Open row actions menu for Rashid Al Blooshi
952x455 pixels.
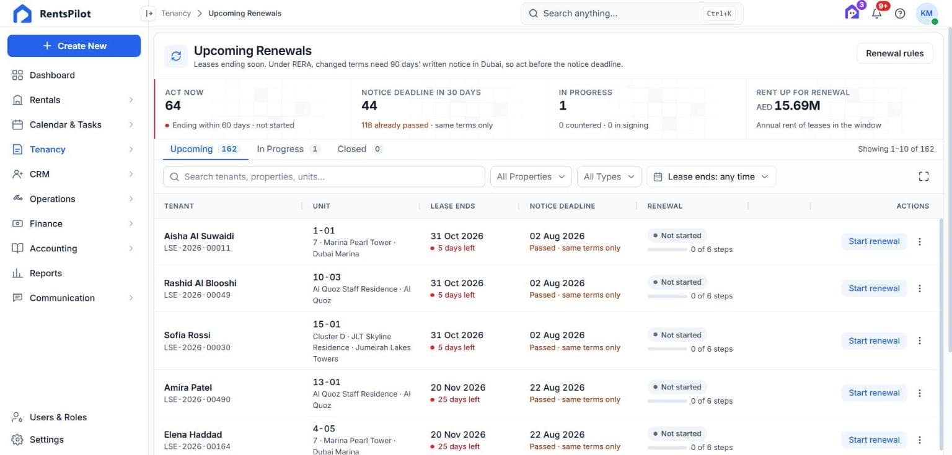920,288
